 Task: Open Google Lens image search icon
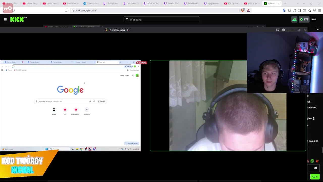point(94,101)
